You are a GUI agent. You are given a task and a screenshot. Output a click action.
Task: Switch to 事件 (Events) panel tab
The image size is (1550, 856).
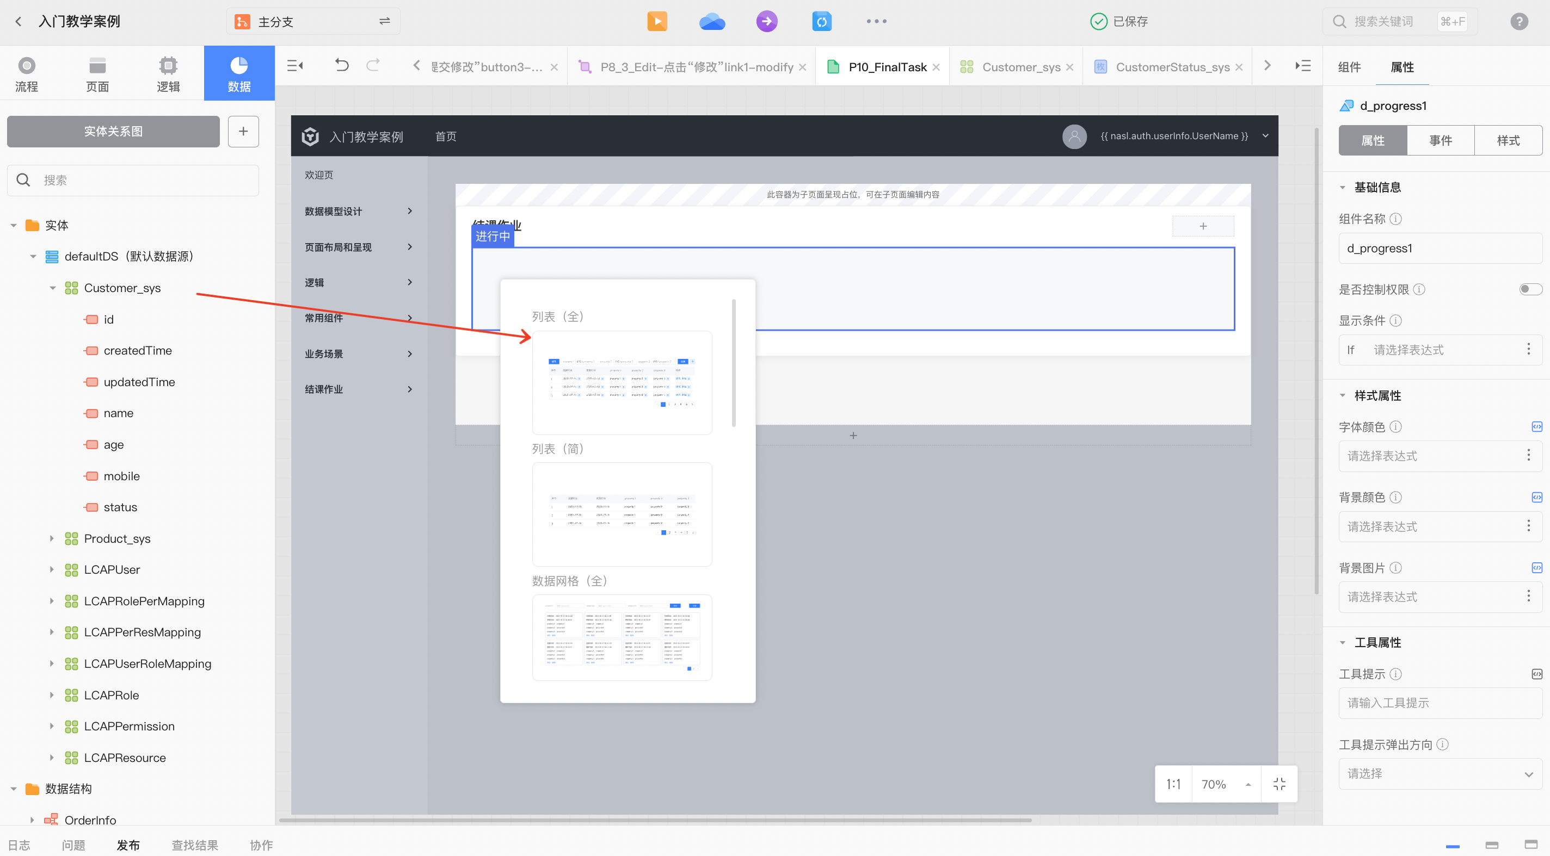pos(1441,140)
